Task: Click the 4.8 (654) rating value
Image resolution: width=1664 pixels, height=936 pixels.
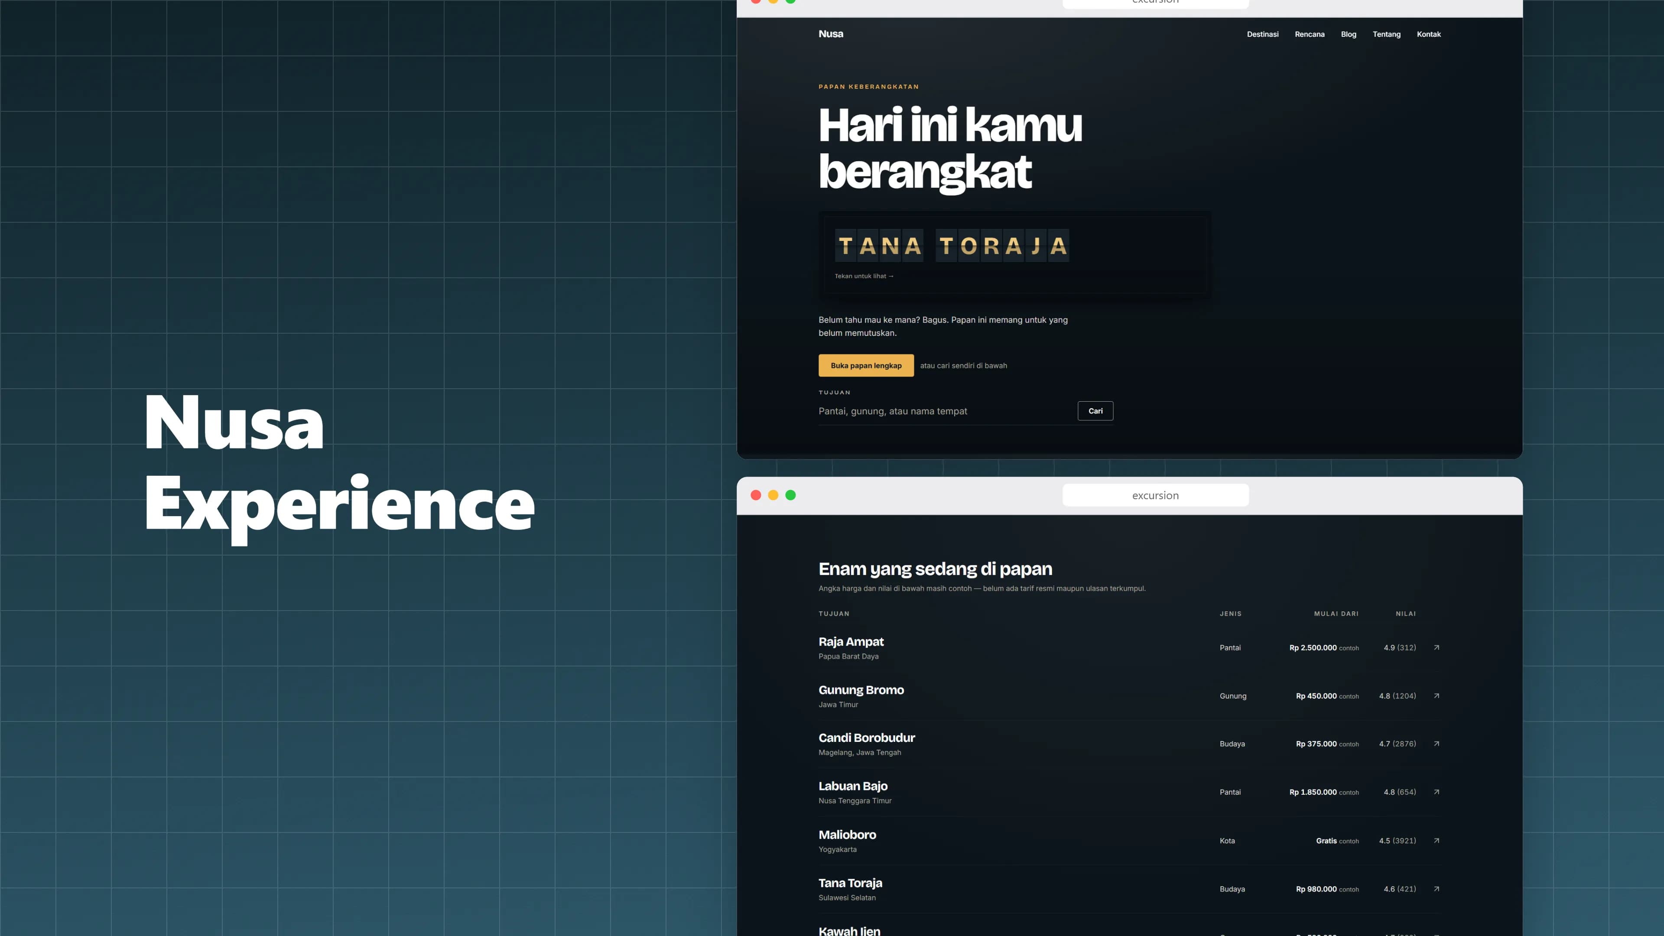Action: [1399, 792]
